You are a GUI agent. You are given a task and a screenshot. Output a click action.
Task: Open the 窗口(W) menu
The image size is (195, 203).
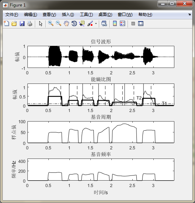(x=125, y=15)
